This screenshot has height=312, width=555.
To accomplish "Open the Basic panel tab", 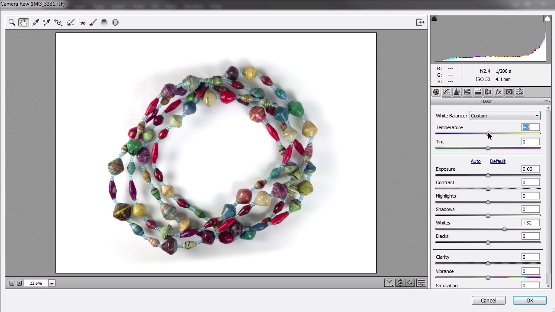I will click(x=436, y=92).
